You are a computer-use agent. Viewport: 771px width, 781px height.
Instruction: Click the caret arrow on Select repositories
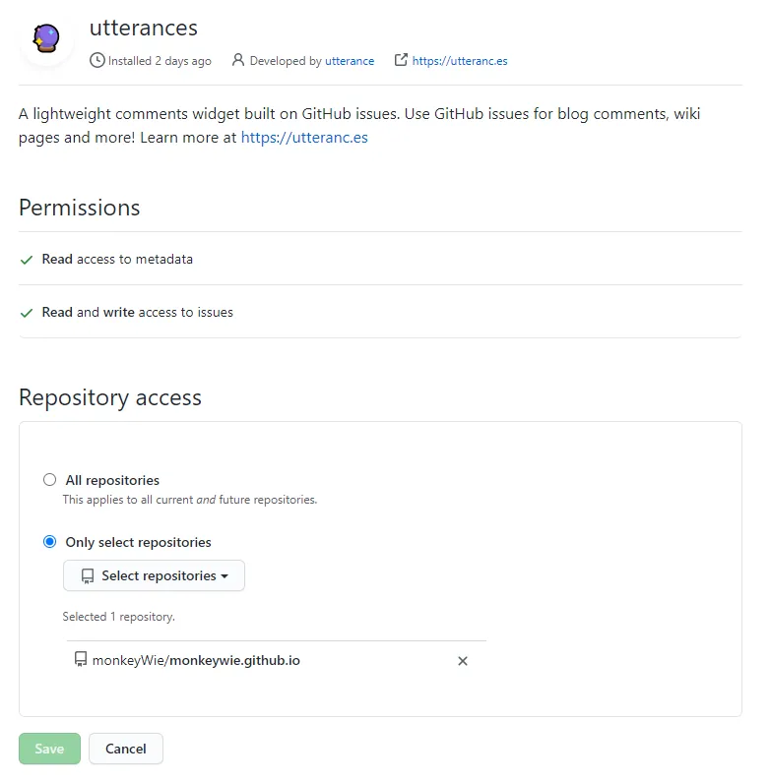[x=225, y=576]
